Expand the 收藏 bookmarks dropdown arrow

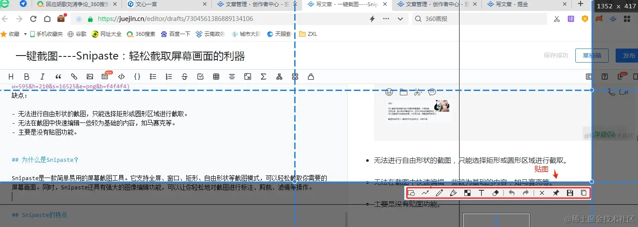25,34
